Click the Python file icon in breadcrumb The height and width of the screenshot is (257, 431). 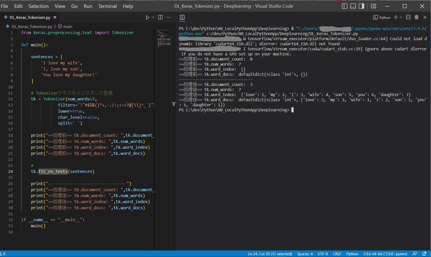pos(8,26)
